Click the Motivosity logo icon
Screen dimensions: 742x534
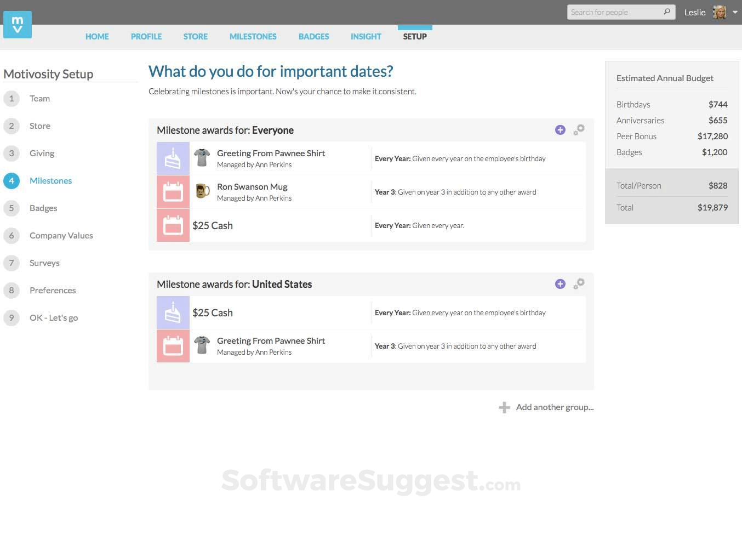17,25
